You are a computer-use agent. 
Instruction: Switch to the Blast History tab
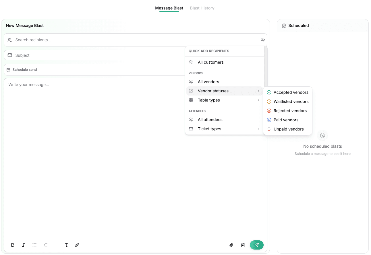coord(202,8)
